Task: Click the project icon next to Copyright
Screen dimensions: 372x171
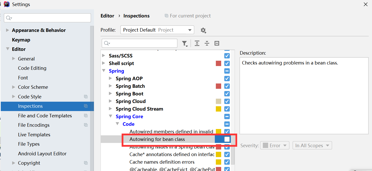Action: pyautogui.click(x=86, y=163)
